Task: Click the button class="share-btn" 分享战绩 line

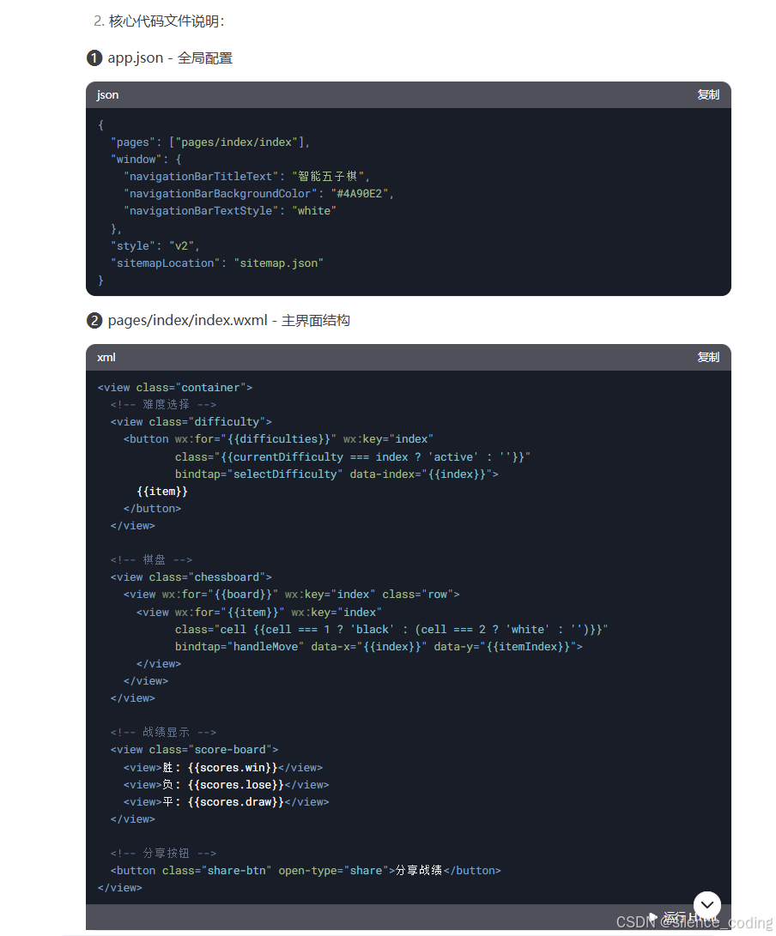Action: 306,871
